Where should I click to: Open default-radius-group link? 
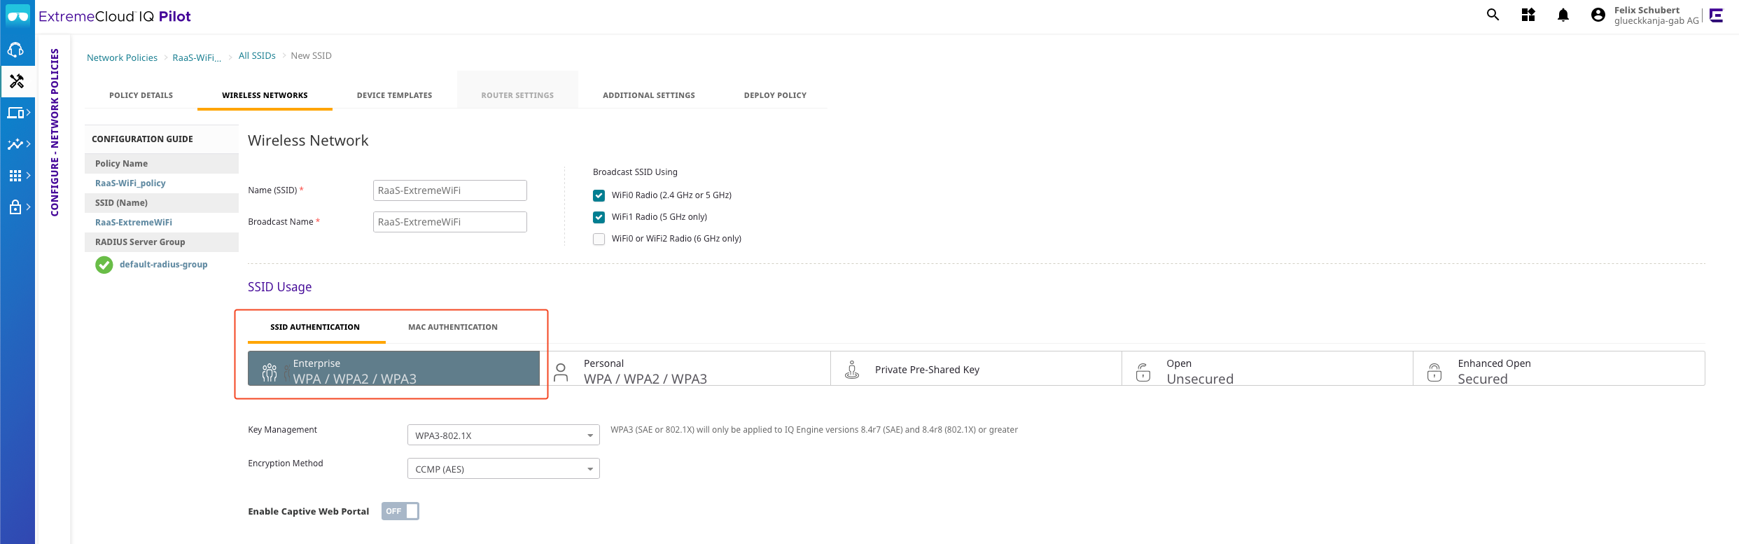(x=163, y=264)
